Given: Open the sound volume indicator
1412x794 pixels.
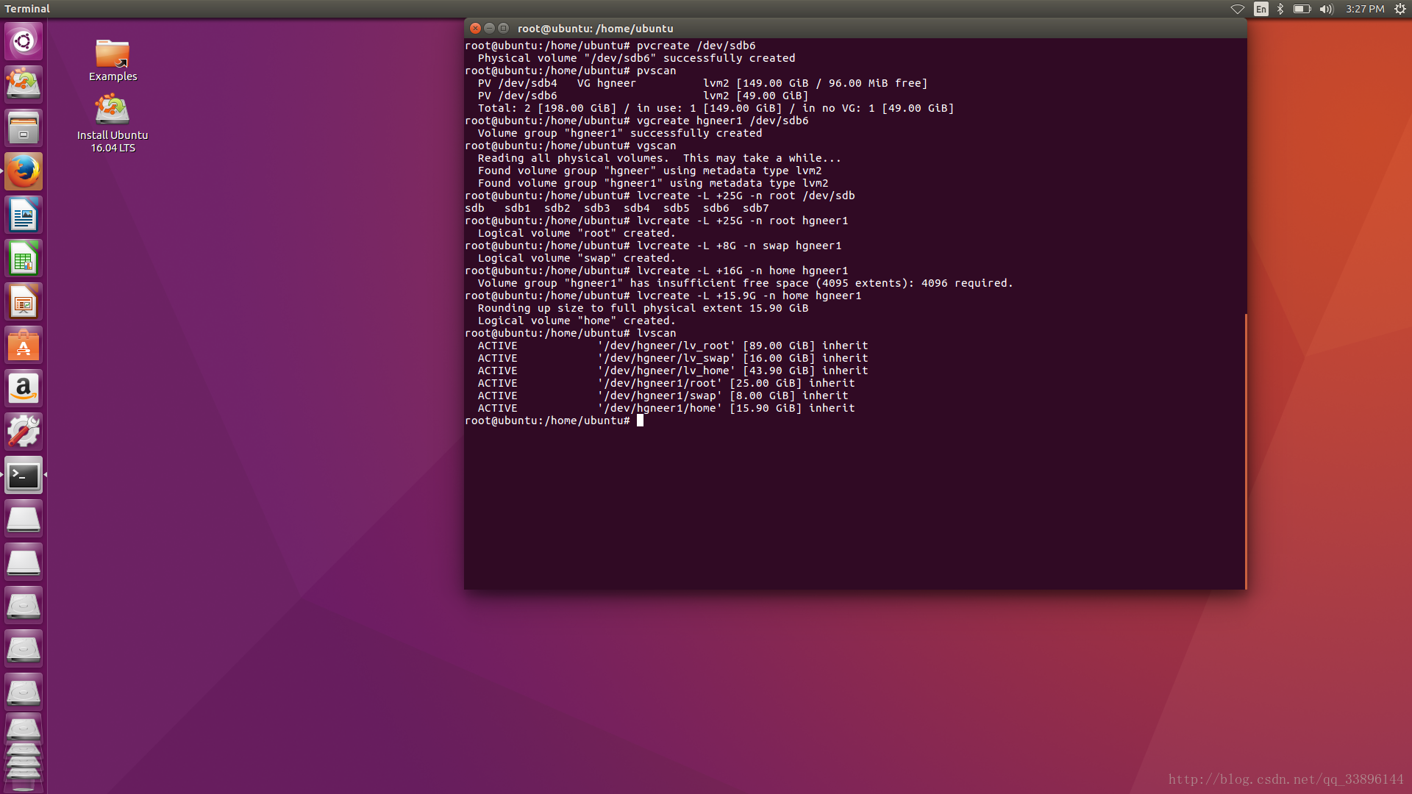Looking at the screenshot, I should [1326, 9].
